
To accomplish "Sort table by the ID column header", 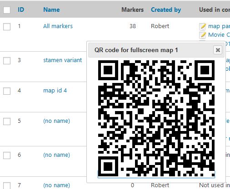I will click(21, 10).
